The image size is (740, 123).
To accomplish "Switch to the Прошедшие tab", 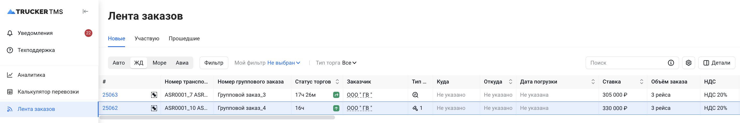I will click(x=184, y=38).
